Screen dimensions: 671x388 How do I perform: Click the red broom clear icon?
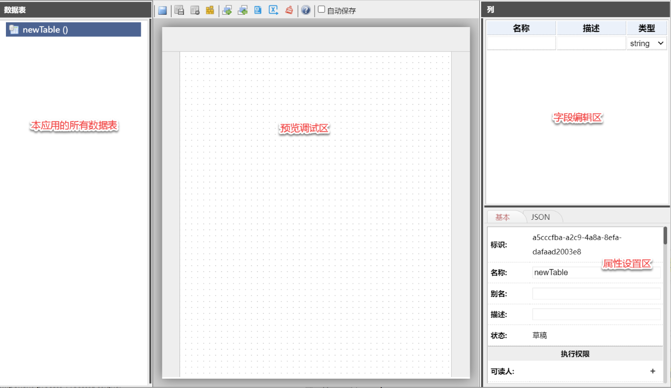tap(289, 10)
